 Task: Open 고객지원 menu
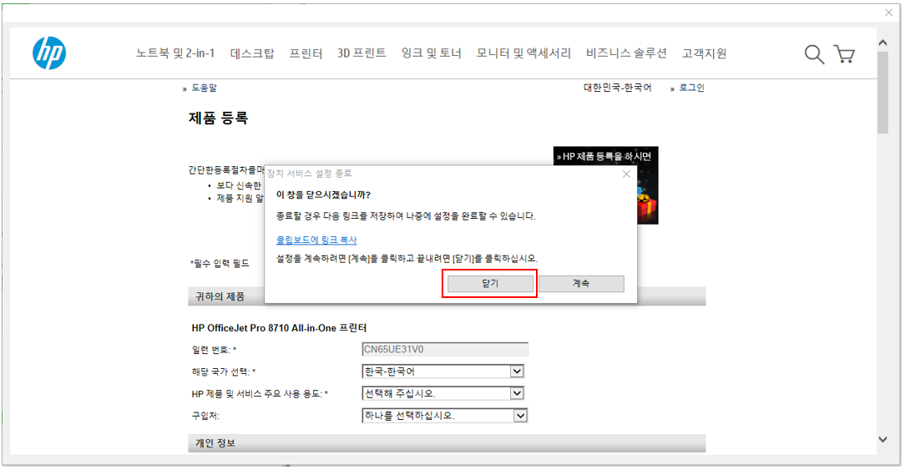[x=704, y=53]
